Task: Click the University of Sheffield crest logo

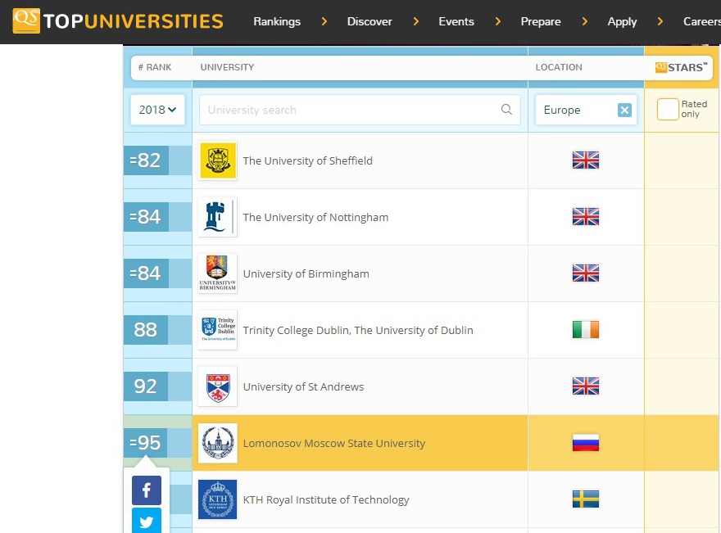Action: pyautogui.click(x=218, y=160)
